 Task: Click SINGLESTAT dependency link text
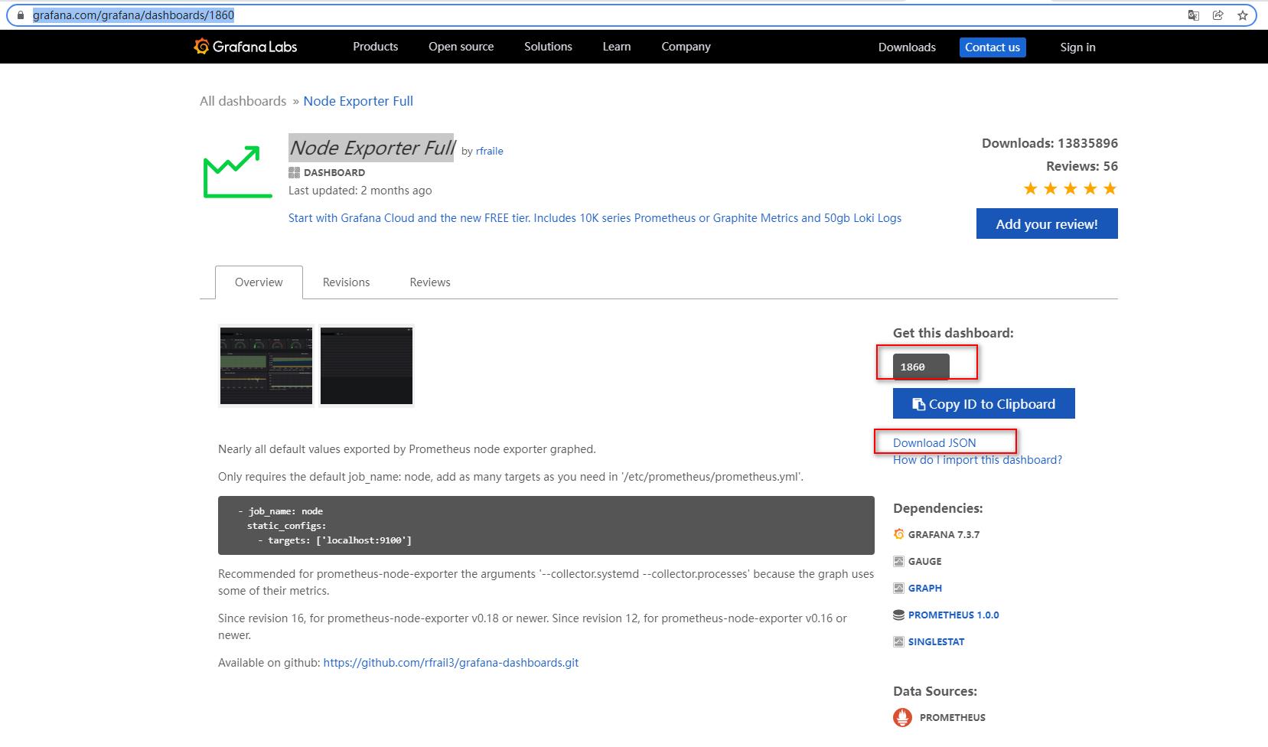936,642
